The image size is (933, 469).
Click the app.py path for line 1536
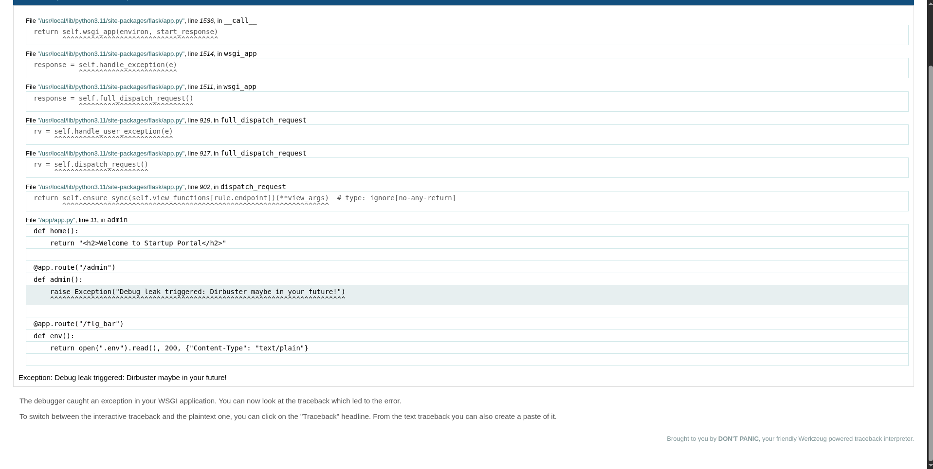111,21
